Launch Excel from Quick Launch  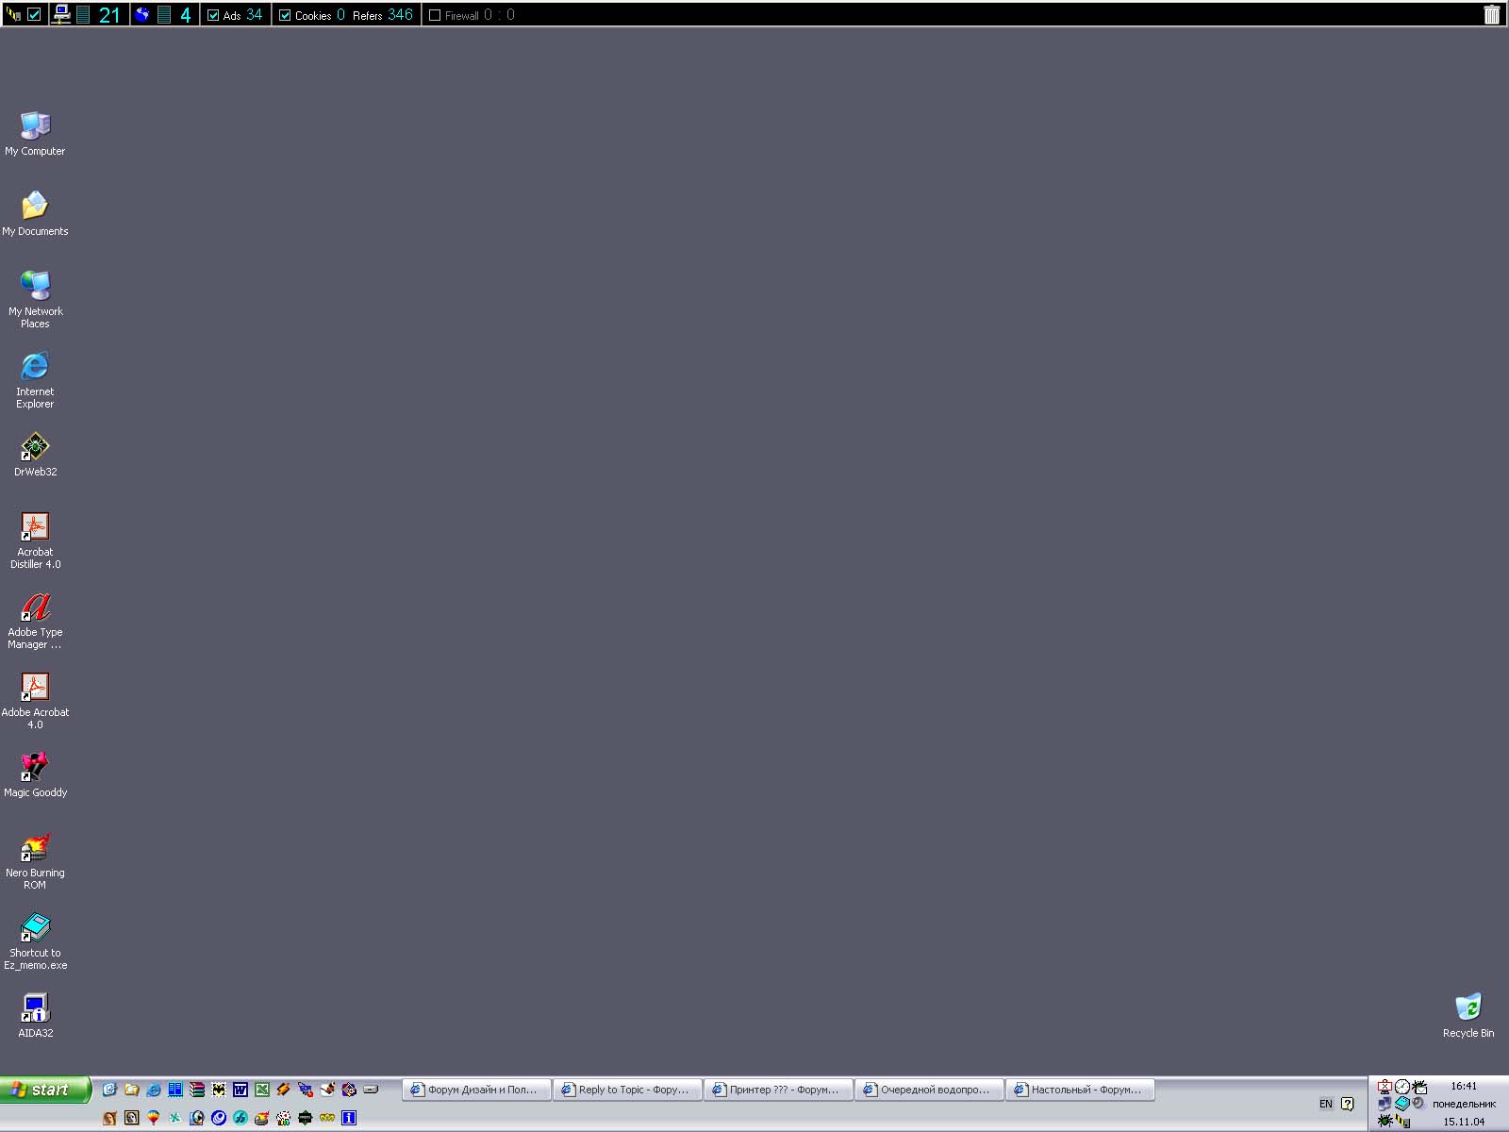click(x=262, y=1090)
